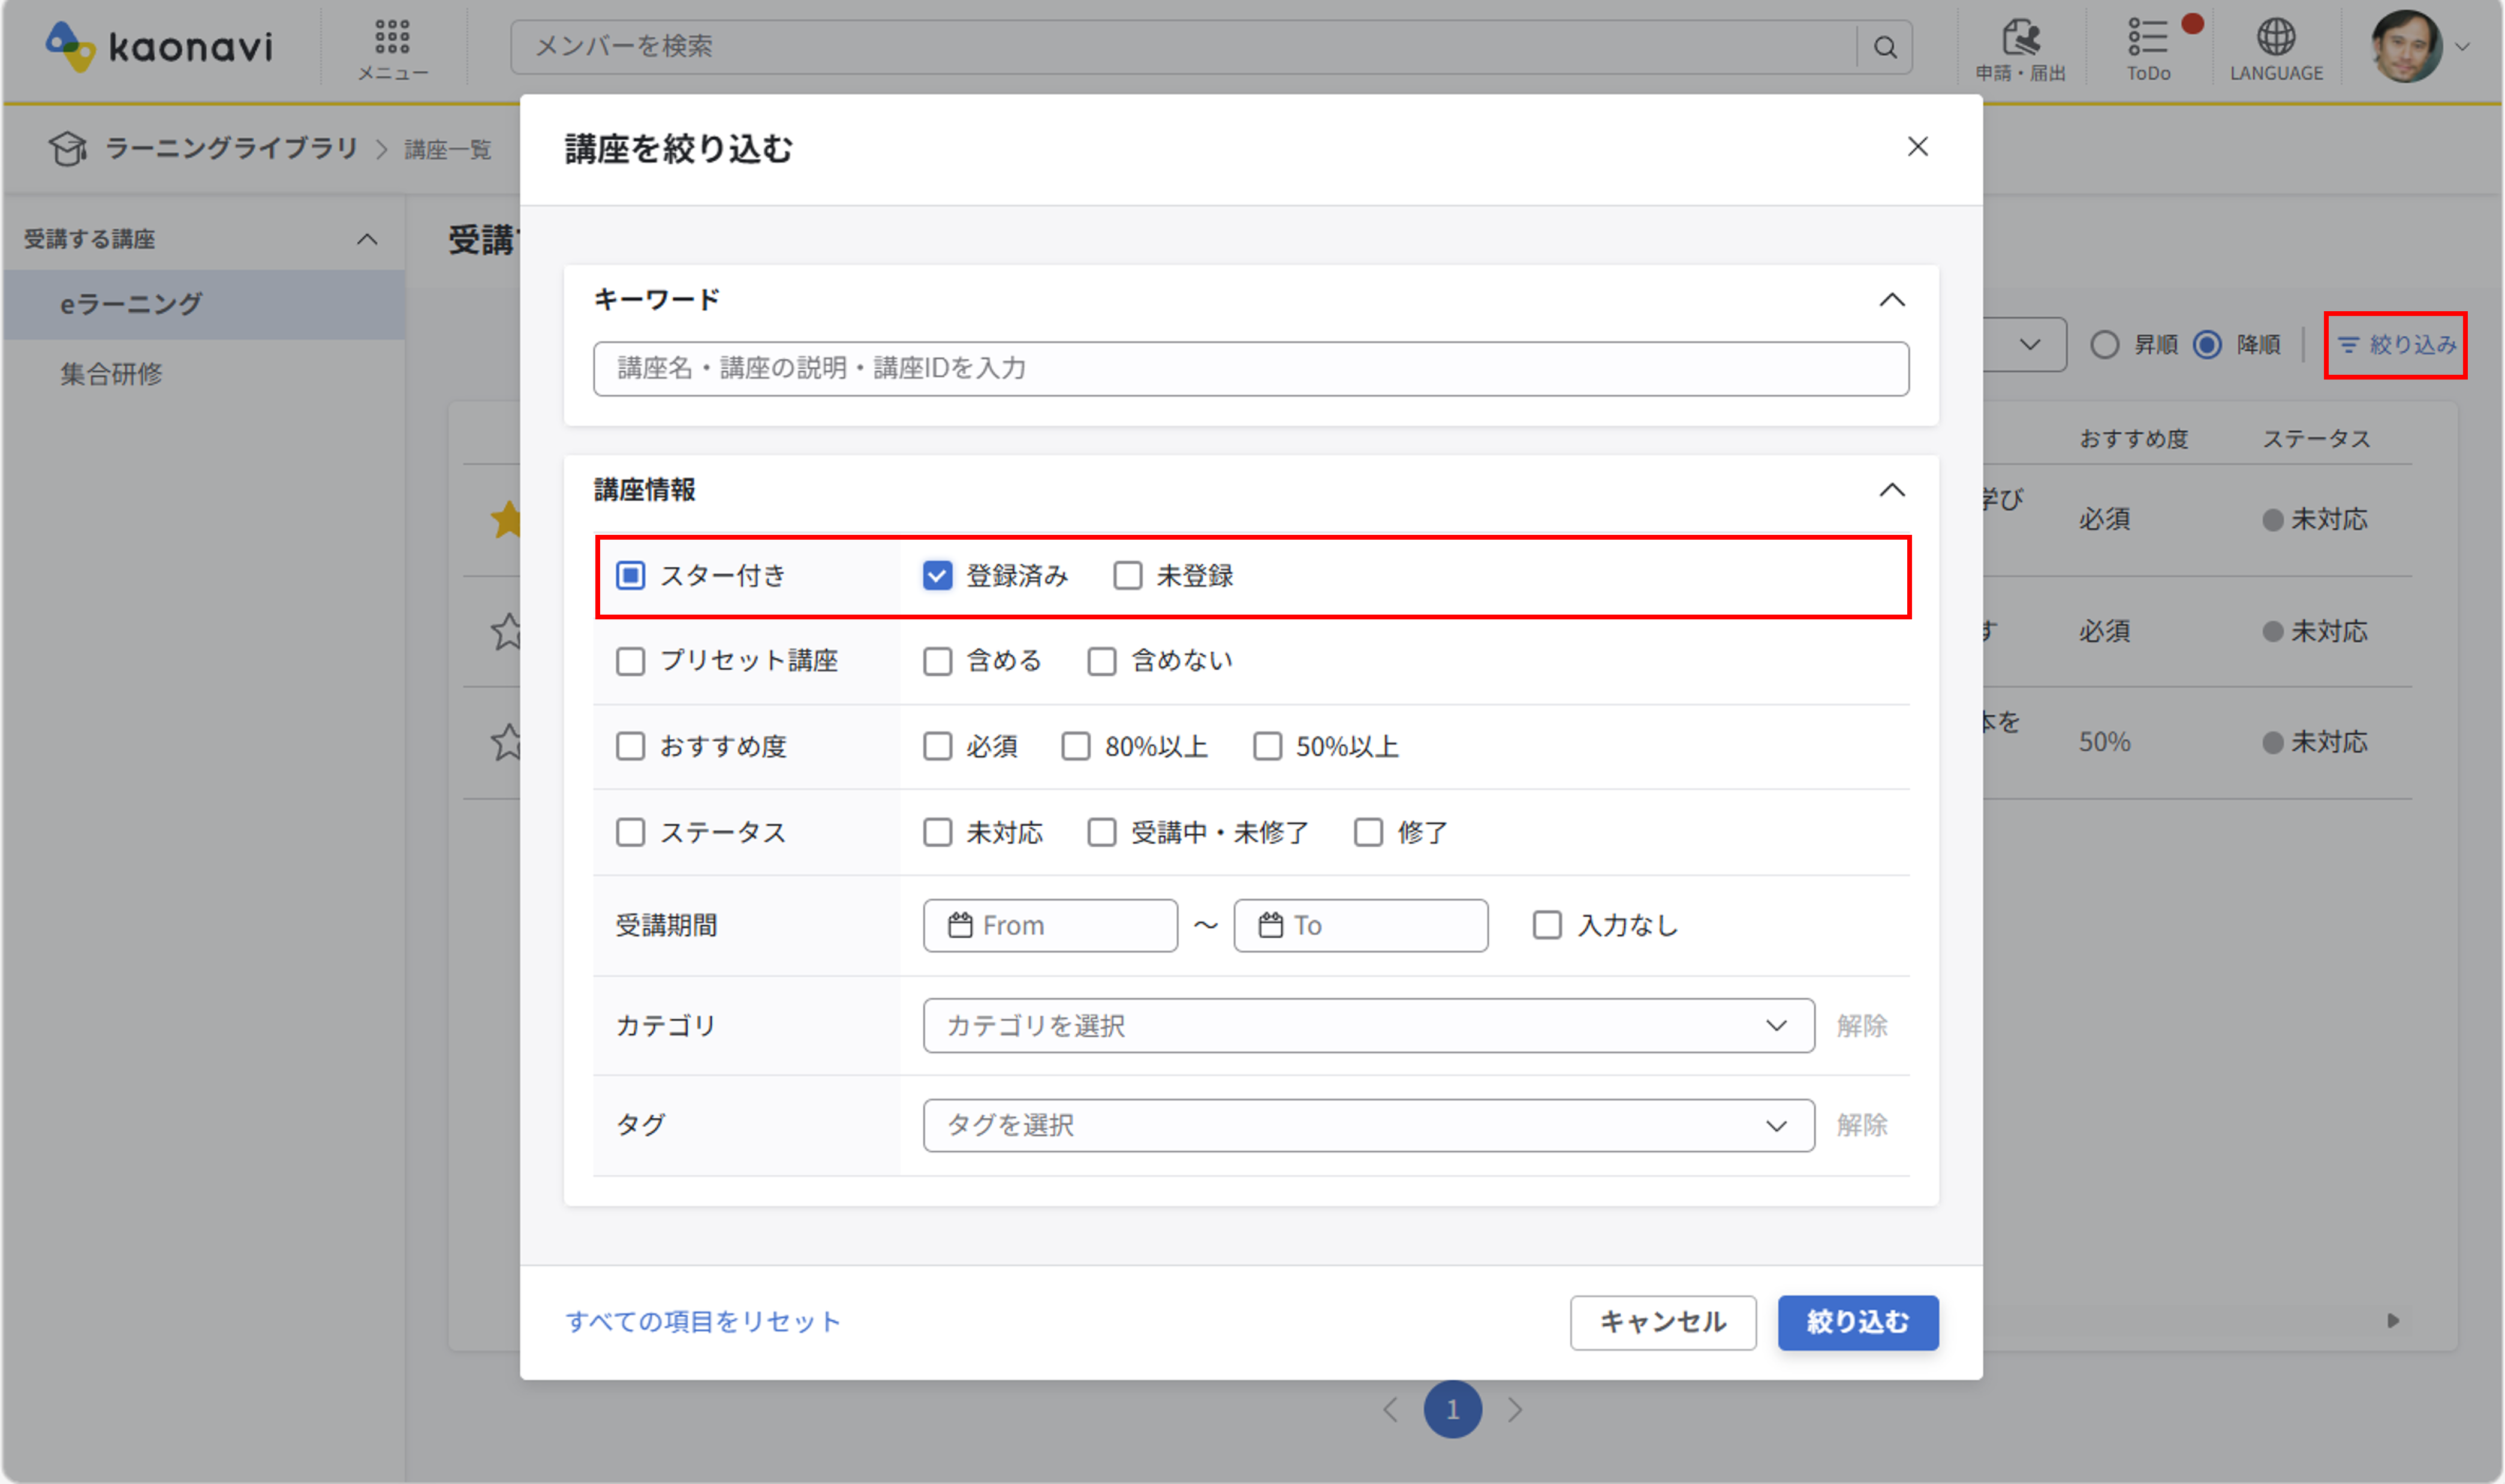Click the user profile avatar

(x=2406, y=46)
